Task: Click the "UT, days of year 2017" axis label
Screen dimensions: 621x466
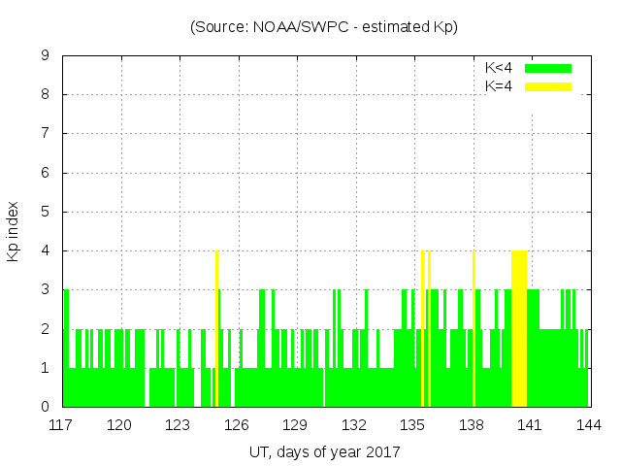Action: [324, 451]
